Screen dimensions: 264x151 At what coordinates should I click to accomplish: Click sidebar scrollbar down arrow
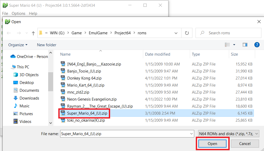(51, 123)
